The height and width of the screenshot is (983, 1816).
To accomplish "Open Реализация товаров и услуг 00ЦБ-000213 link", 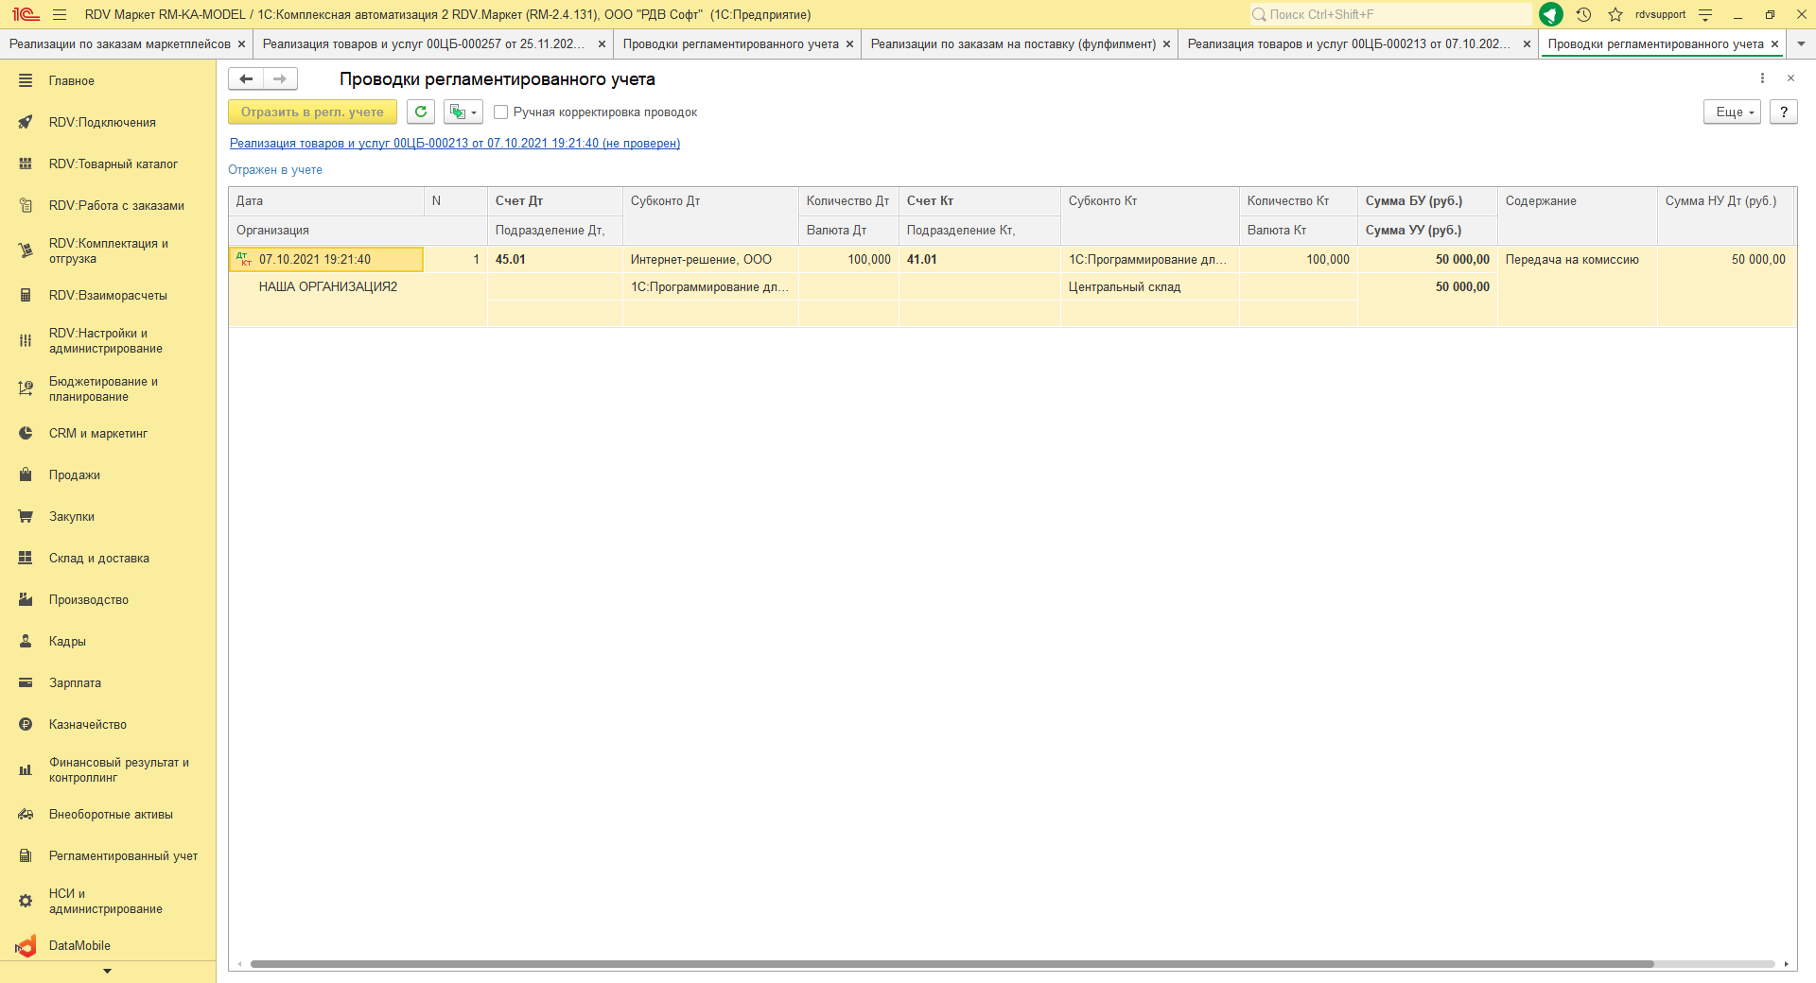I will pos(454,144).
